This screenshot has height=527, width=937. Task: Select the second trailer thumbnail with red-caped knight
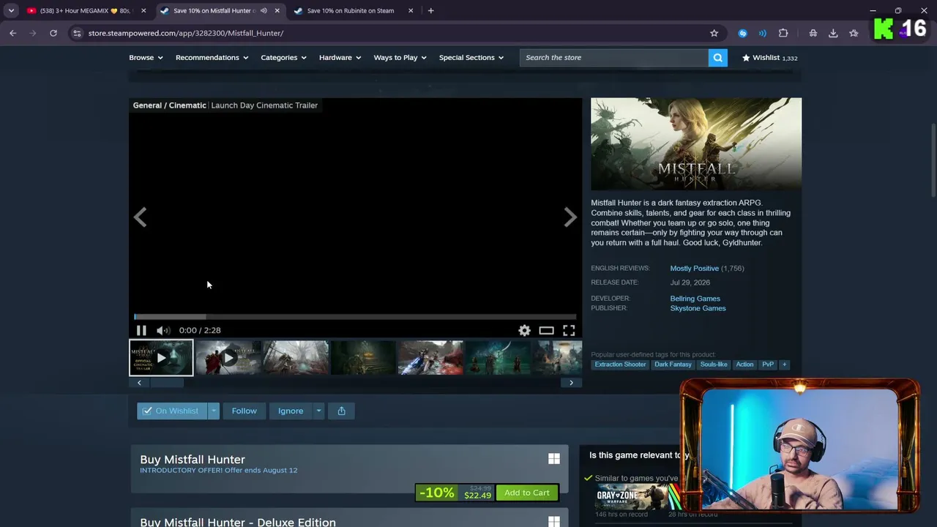tap(228, 358)
